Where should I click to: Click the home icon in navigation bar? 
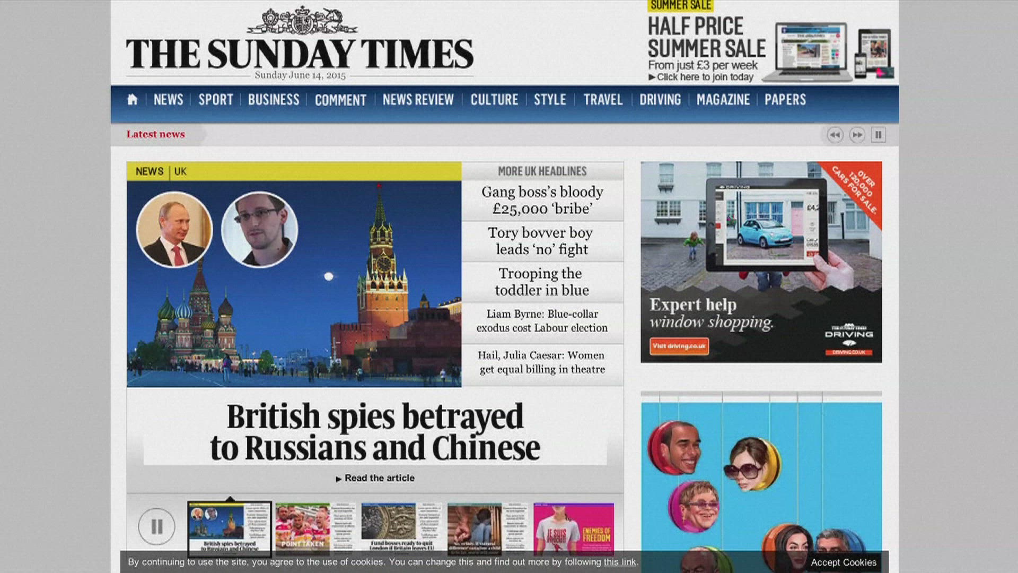(132, 100)
